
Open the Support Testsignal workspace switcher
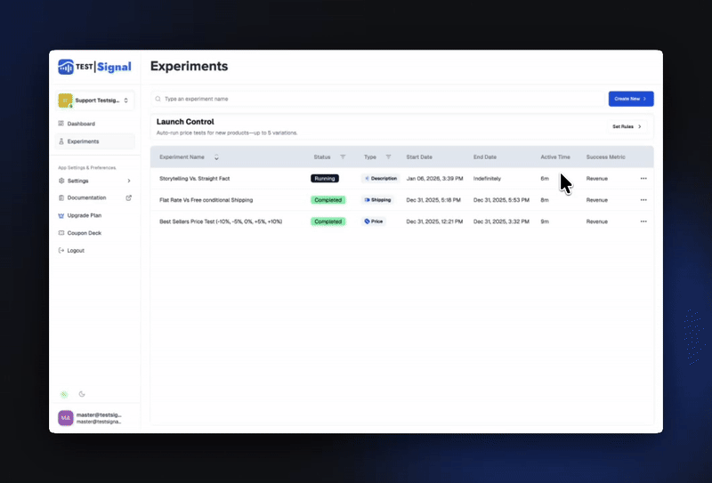(94, 101)
